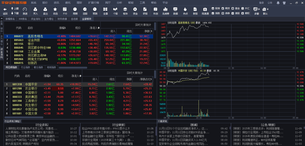Open 自选 favorites star icon
Viewport: 305px width, 146px height.
[x=55, y=10]
